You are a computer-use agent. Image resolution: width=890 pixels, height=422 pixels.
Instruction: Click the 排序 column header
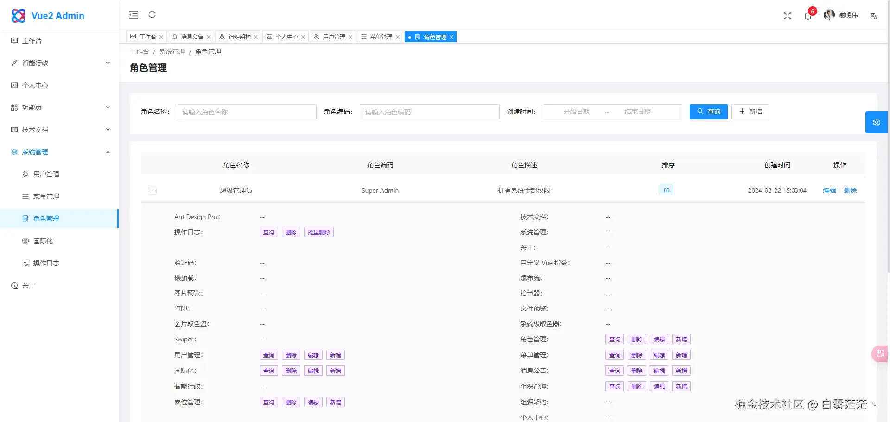click(668, 165)
